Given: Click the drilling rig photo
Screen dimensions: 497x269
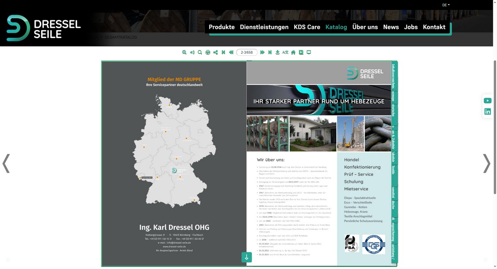Looking at the screenshot, I should [351, 134].
